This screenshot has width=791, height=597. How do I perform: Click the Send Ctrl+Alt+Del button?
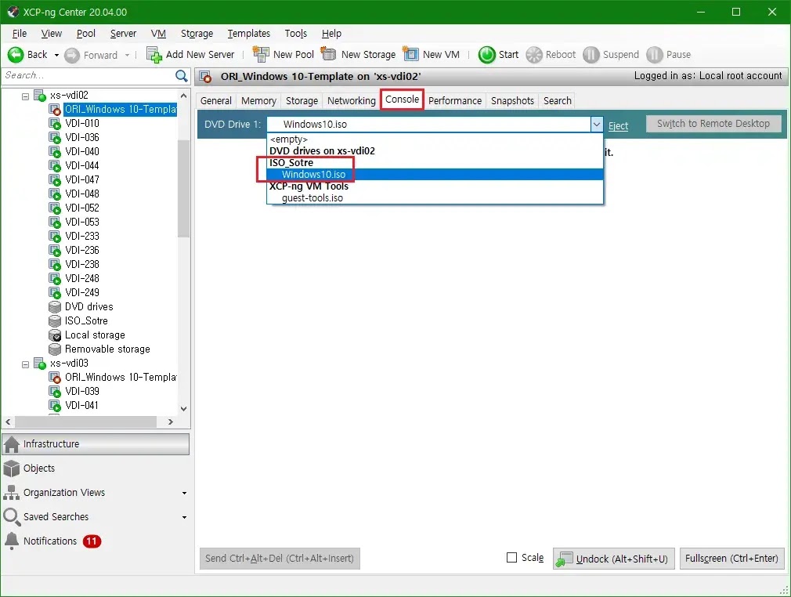click(280, 558)
